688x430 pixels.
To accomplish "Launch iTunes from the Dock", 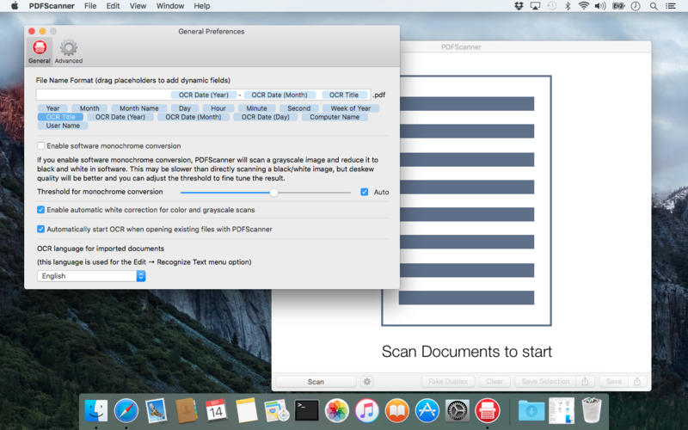I will (367, 411).
